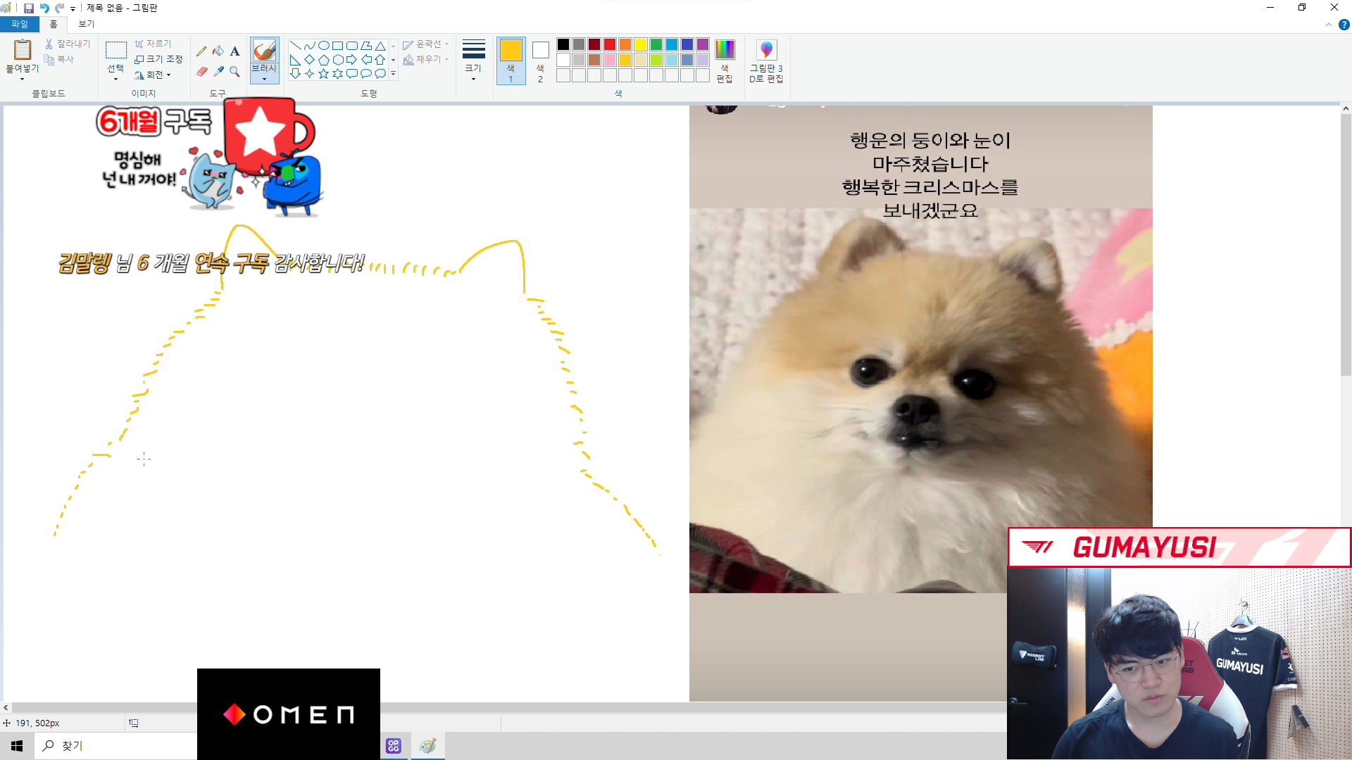Launch 그림판 3D로 편집 editing
The width and height of the screenshot is (1352, 760).
(x=765, y=61)
